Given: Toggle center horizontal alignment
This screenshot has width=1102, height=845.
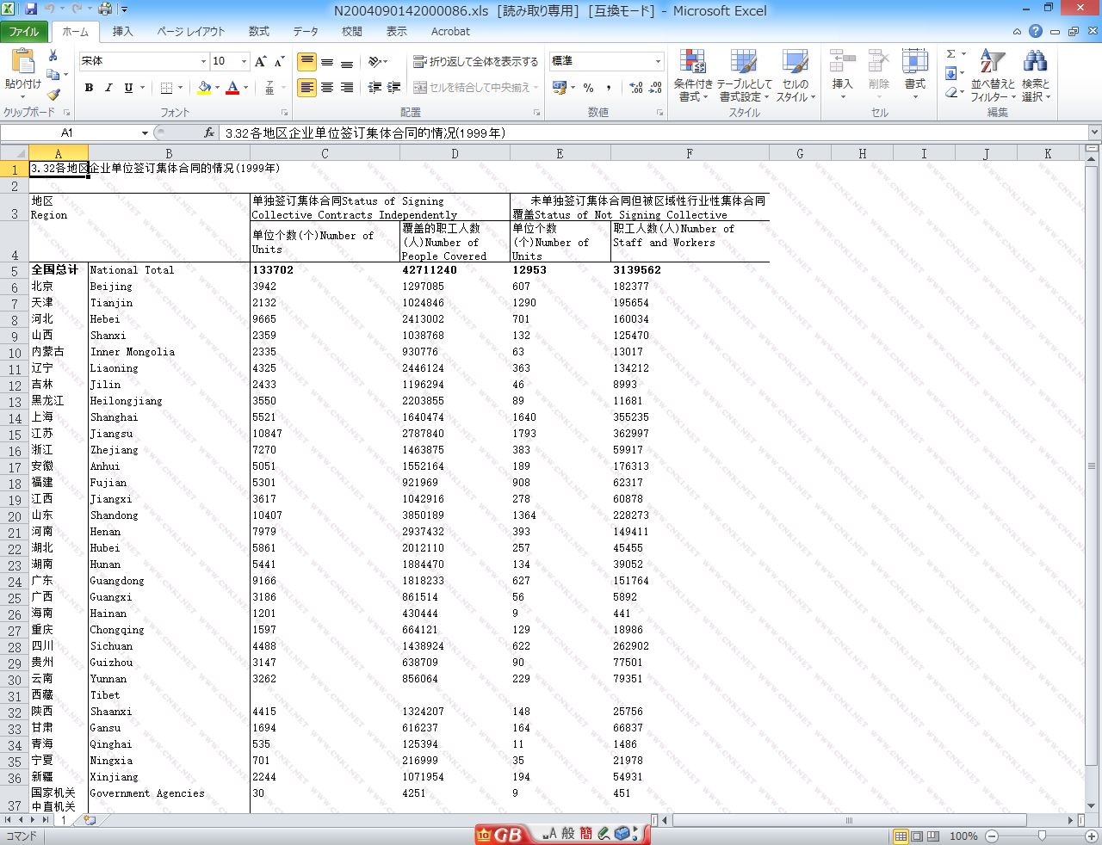Looking at the screenshot, I should pyautogui.click(x=327, y=88).
